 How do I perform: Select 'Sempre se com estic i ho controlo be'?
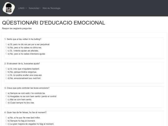(6, 93)
